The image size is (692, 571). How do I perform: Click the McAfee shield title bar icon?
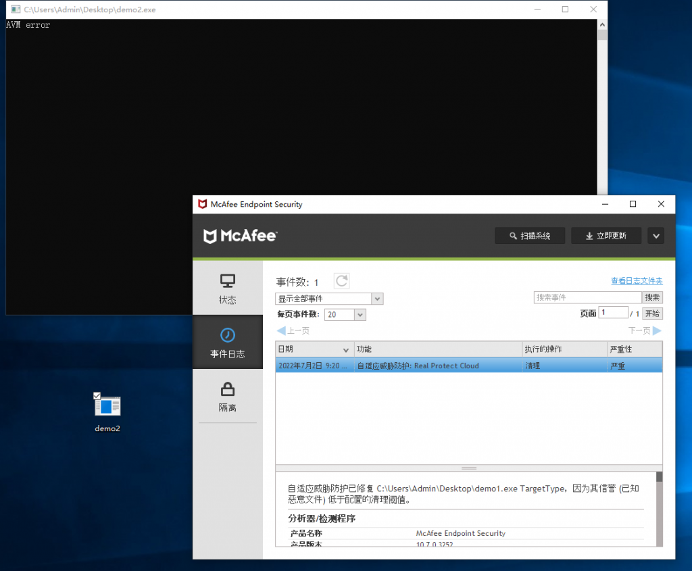(x=202, y=204)
